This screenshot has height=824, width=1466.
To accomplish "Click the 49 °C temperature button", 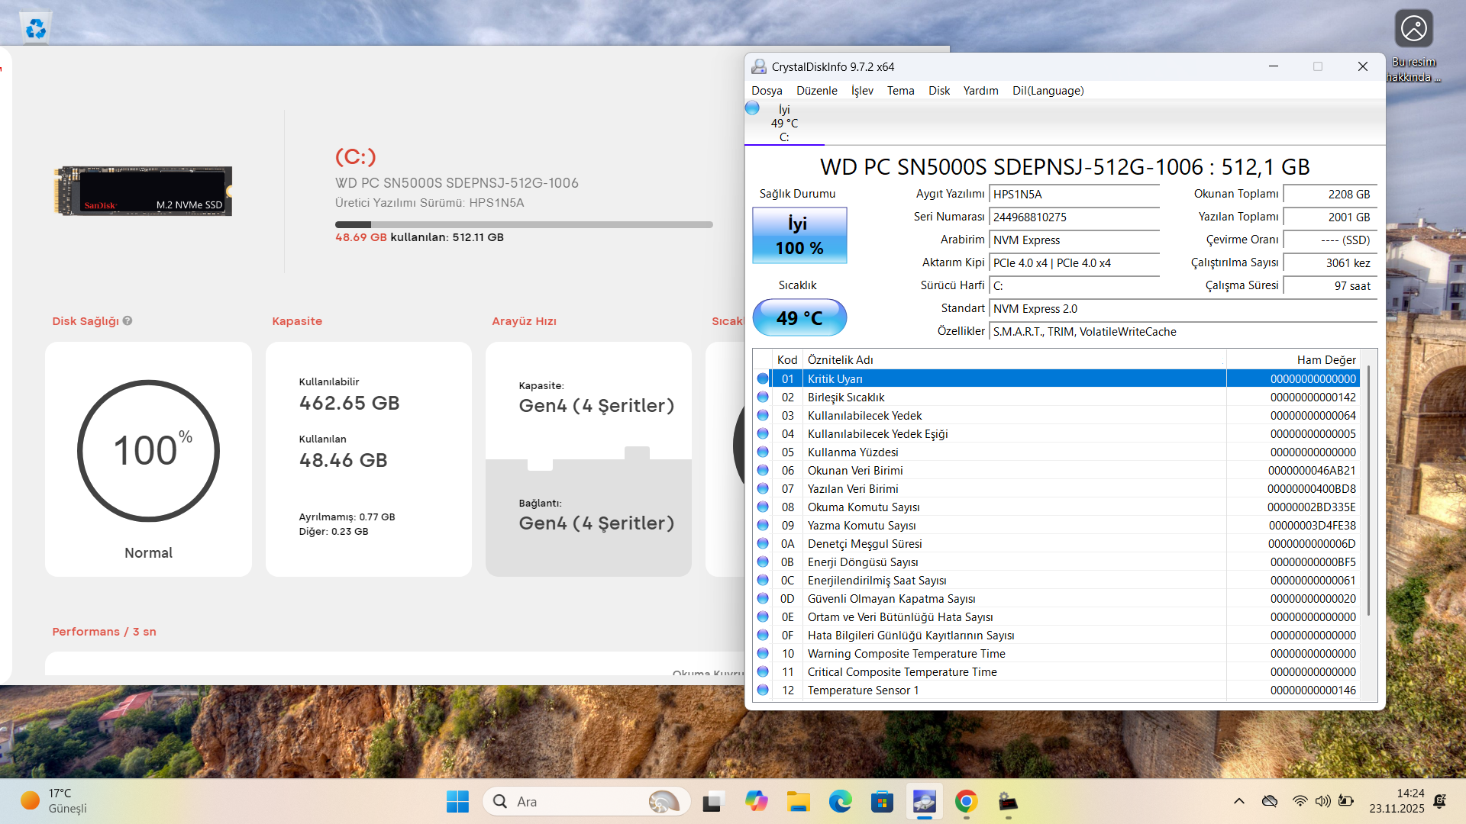I will (x=799, y=317).
